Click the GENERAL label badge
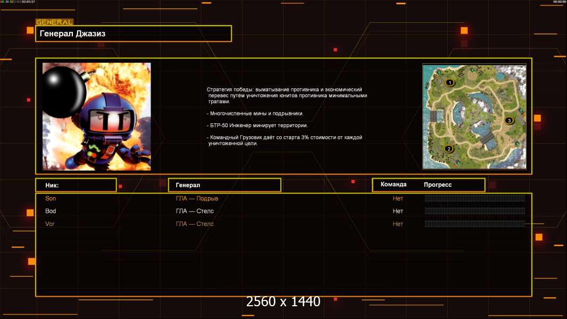This screenshot has width=567, height=319. [54, 22]
